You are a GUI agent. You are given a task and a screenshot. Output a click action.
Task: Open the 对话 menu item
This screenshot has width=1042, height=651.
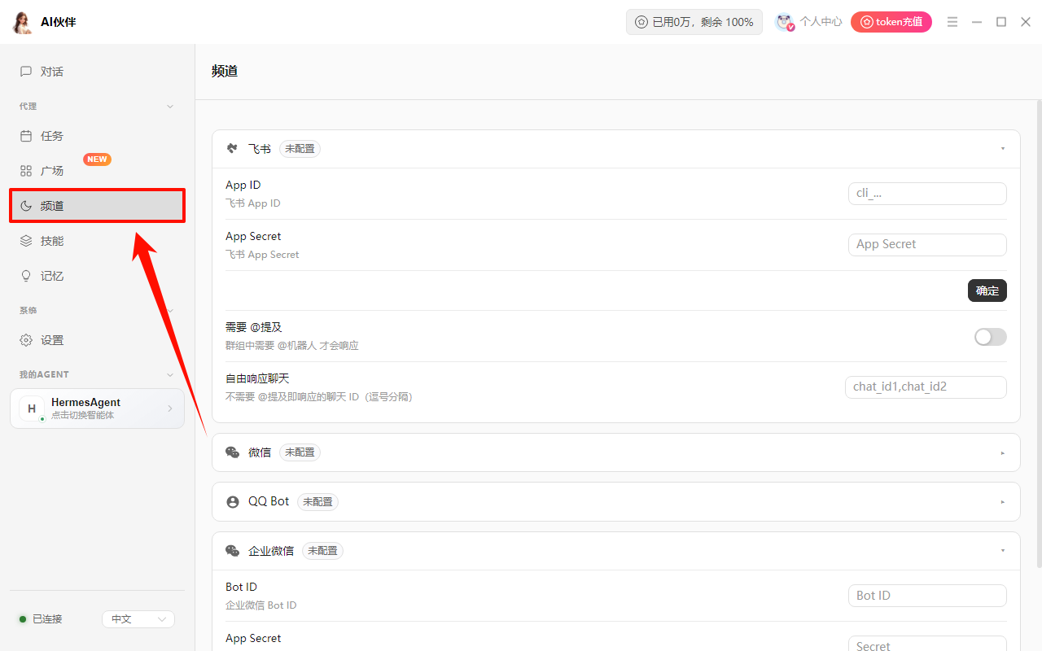98,72
